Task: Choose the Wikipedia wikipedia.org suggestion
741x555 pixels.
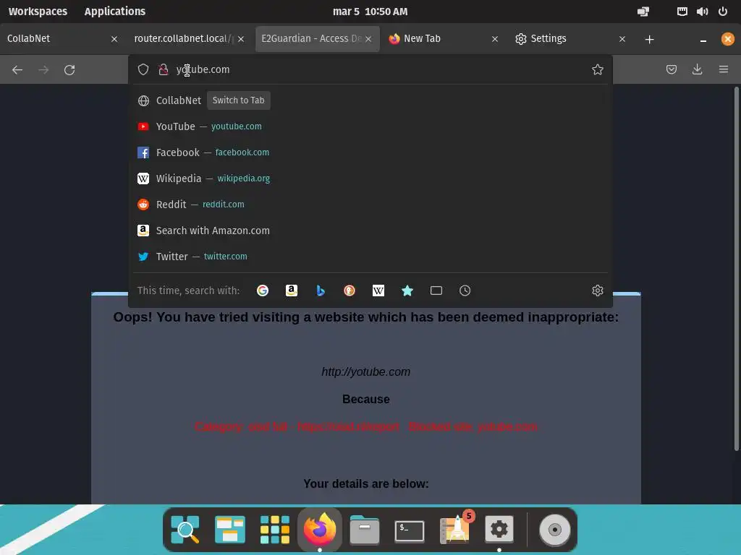Action: click(x=370, y=178)
